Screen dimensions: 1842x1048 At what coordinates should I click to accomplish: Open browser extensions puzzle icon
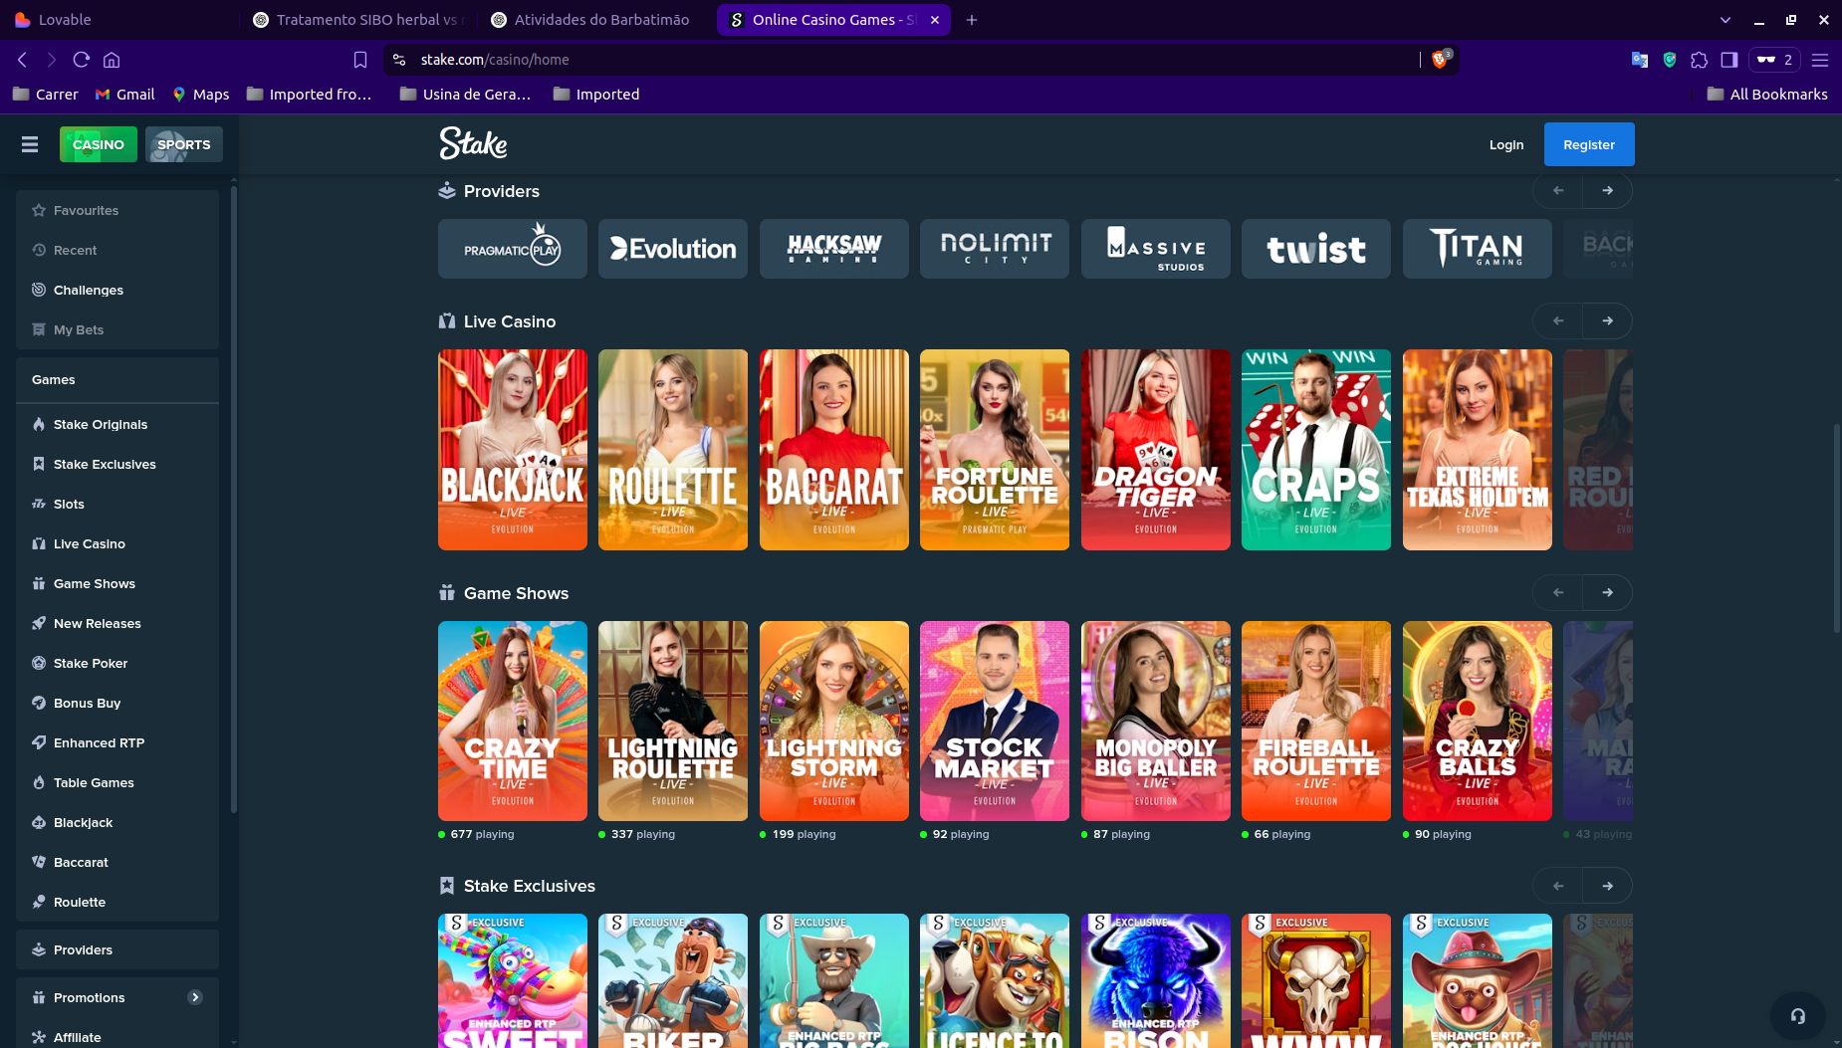pyautogui.click(x=1700, y=60)
